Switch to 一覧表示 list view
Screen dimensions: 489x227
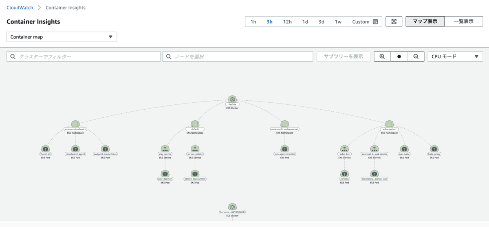click(x=464, y=22)
